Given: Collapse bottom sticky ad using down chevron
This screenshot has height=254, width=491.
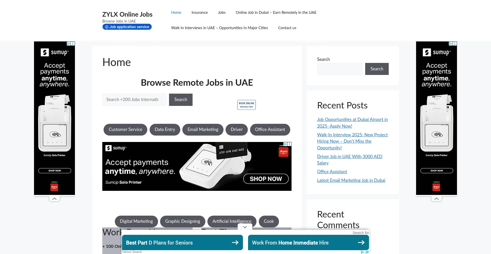Looking at the screenshot, I should click(x=245, y=227).
